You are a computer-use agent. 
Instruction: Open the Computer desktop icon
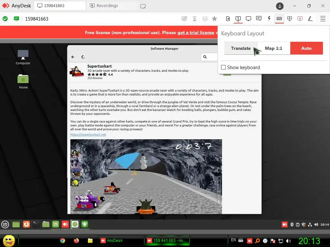pos(23,57)
